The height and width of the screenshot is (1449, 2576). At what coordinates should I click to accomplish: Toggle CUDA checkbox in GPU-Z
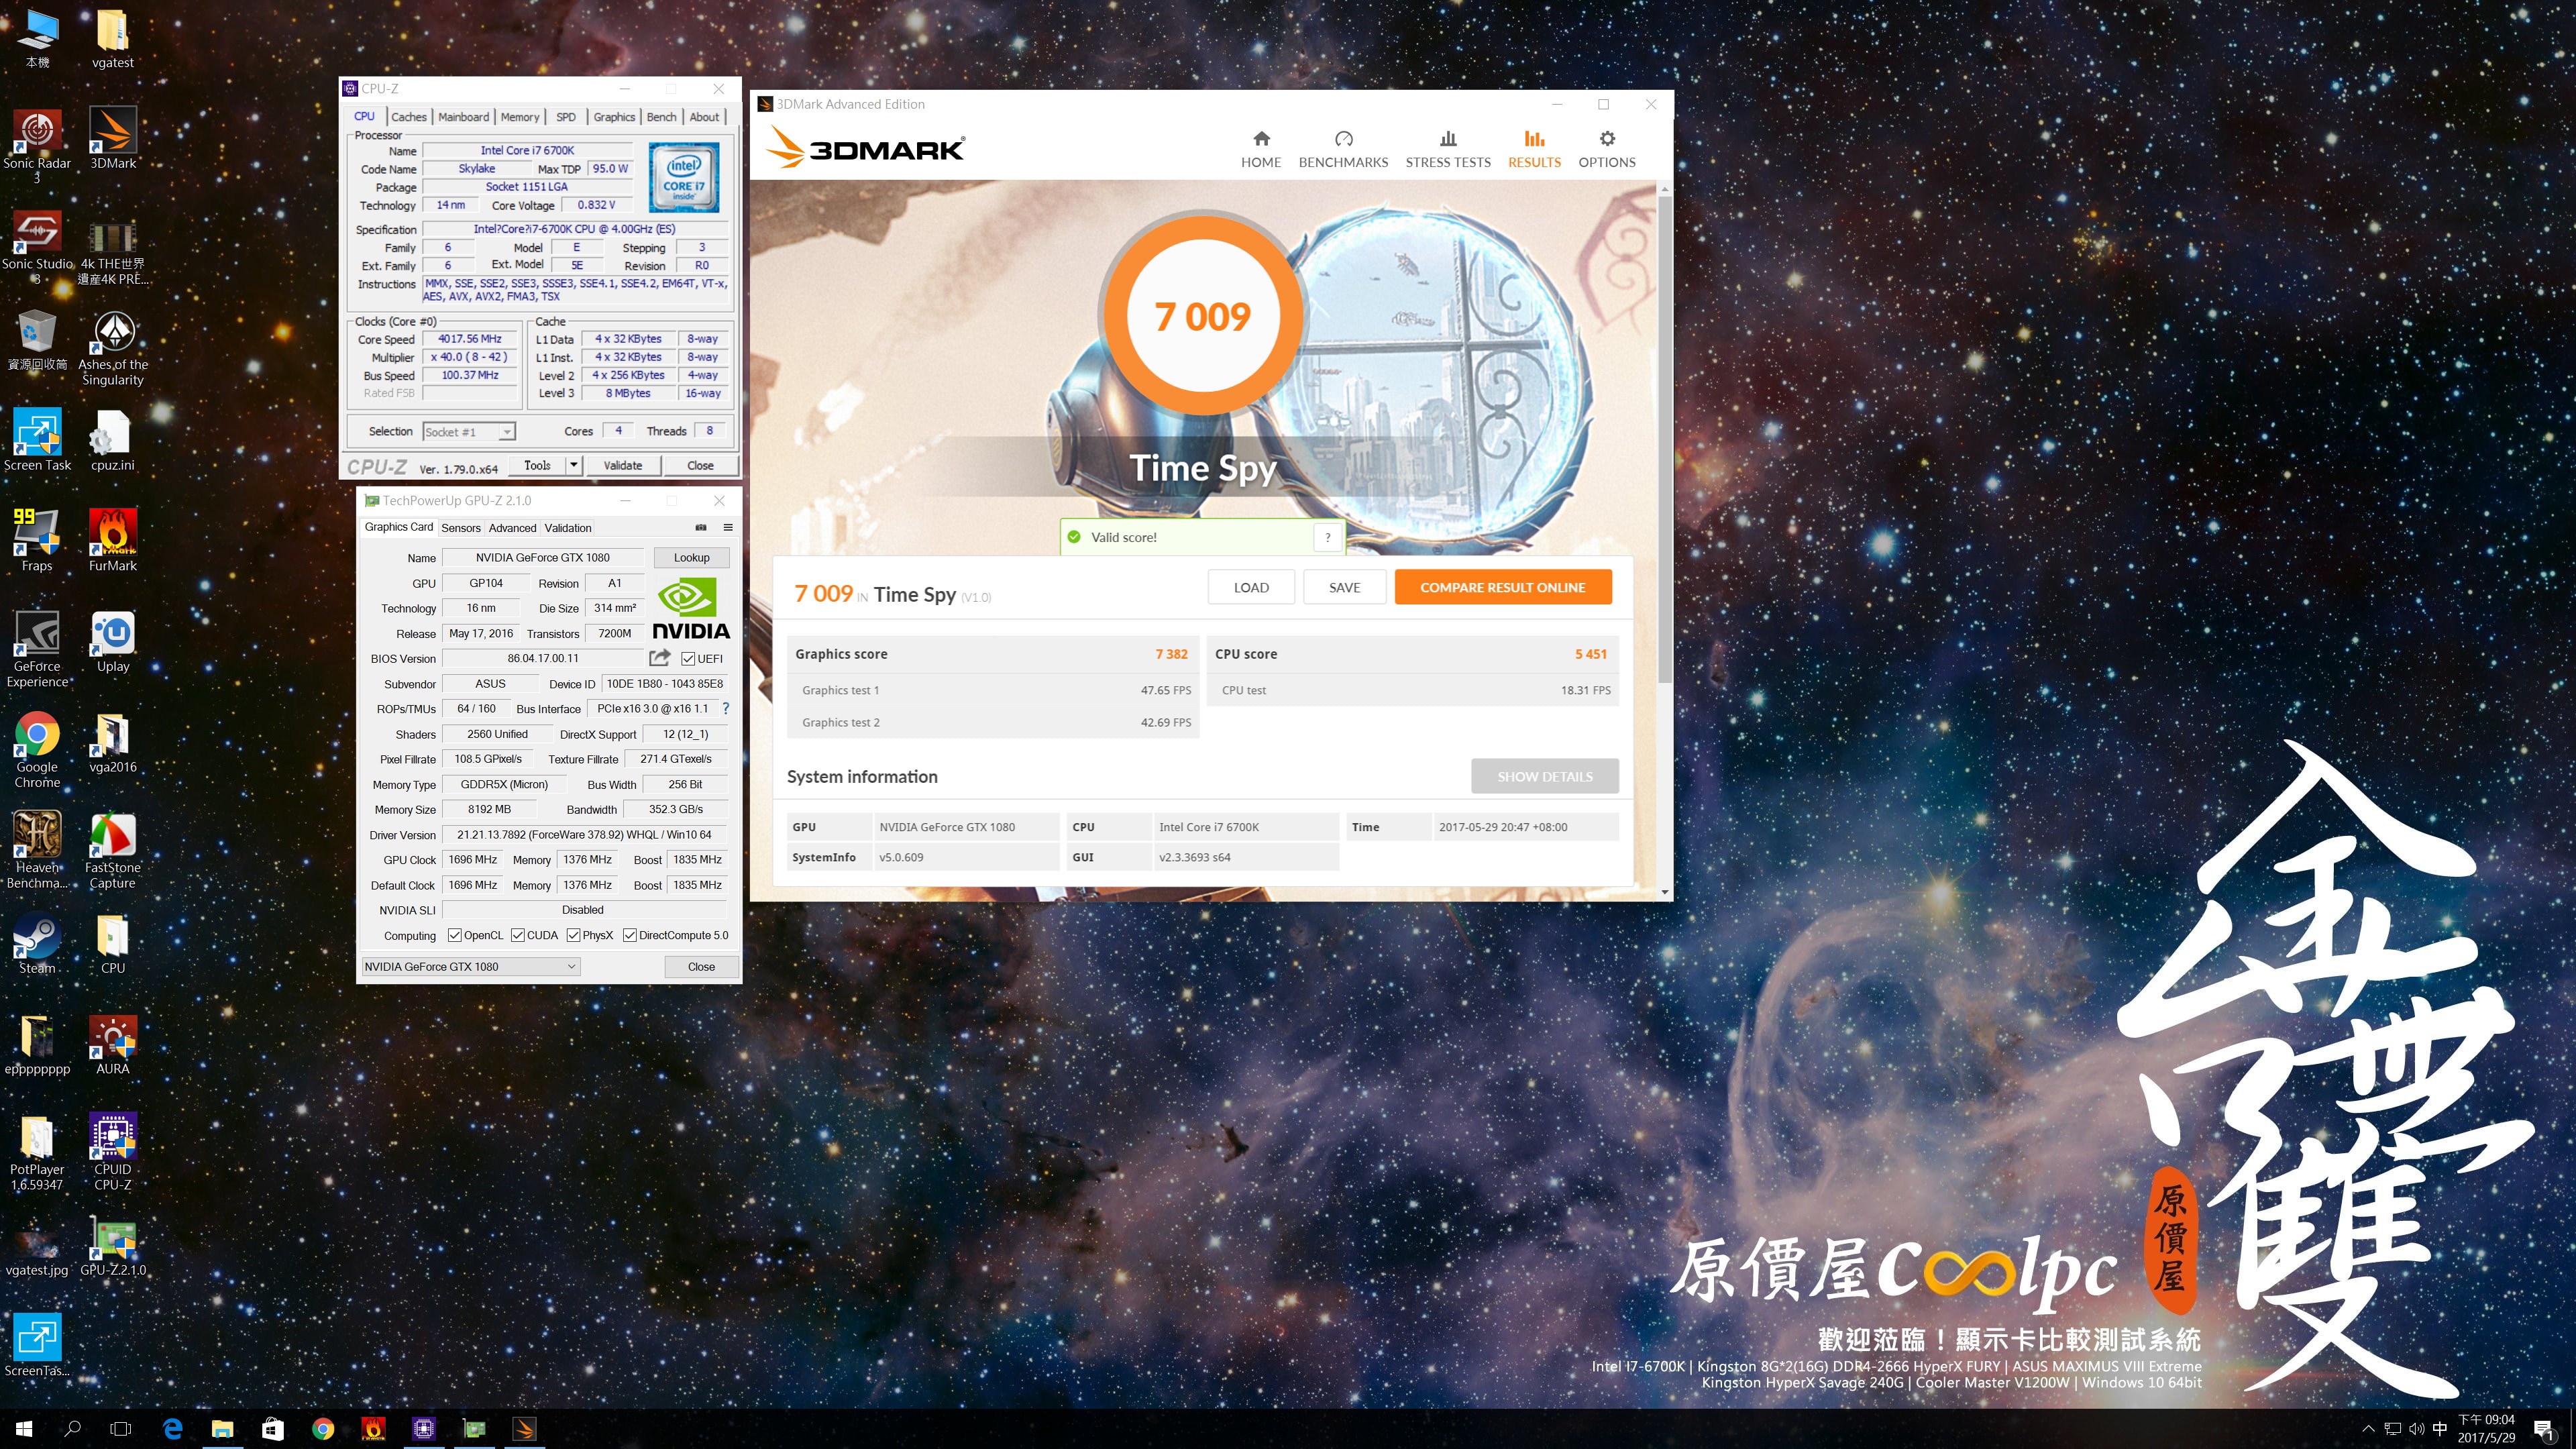[518, 935]
